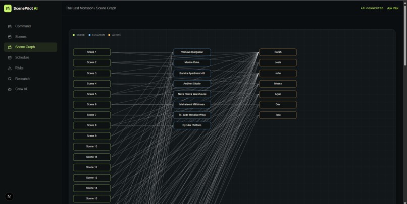Click the Scenes sidebar icon
The width and height of the screenshot is (407, 204).
pyautogui.click(x=10, y=37)
